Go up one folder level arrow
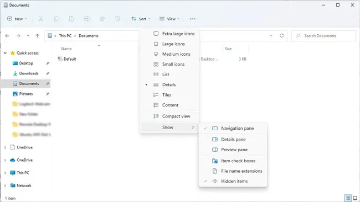This screenshot has width=360, height=202. pyautogui.click(x=38, y=36)
